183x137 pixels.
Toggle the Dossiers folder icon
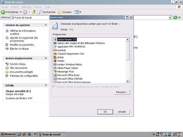coord(60,12)
